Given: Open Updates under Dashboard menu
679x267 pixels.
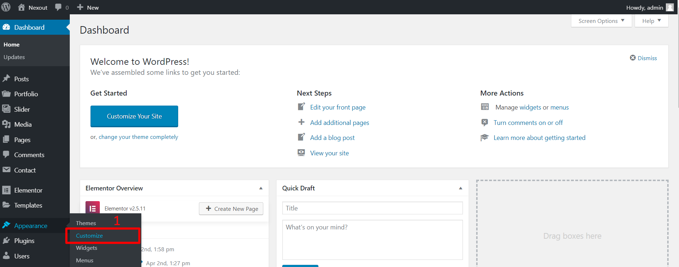Looking at the screenshot, I should click(14, 57).
